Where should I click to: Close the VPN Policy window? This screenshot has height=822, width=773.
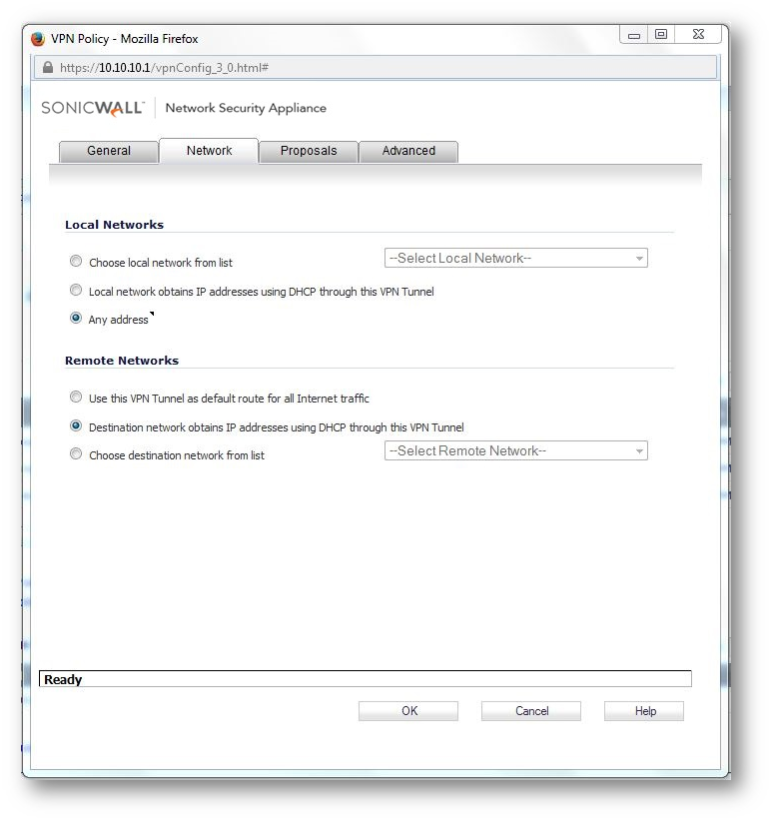[698, 35]
